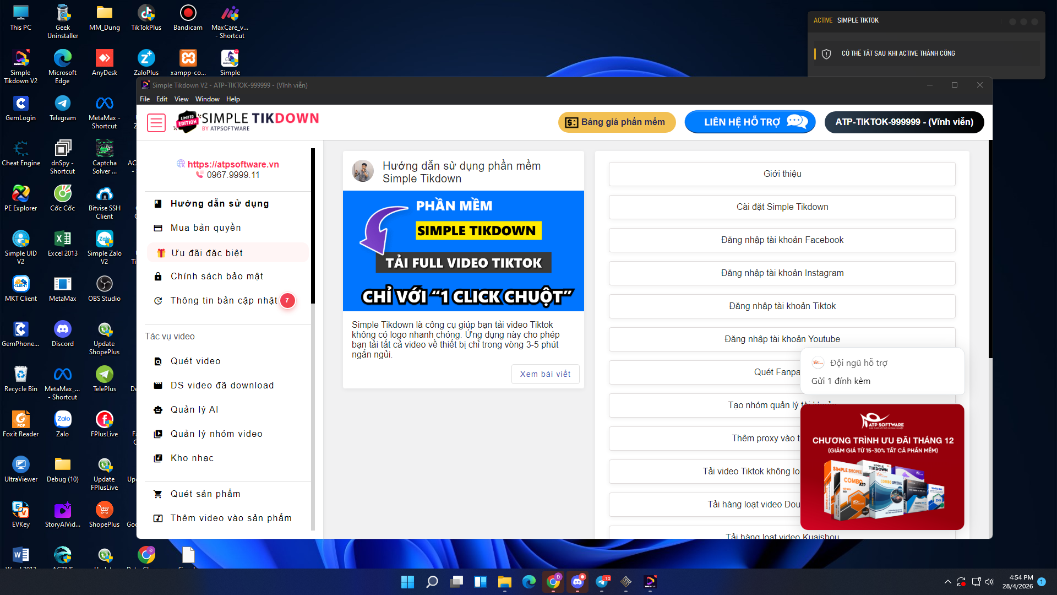Viewport: 1057px width, 595px height.
Task: Open Đăng nhập tài khoản Tiktok guide
Action: pyautogui.click(x=782, y=306)
